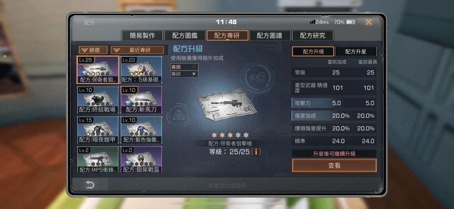Switch to the 配方圖鑑 tab
Viewport: 454px width, 209px height.
[x=185, y=35]
